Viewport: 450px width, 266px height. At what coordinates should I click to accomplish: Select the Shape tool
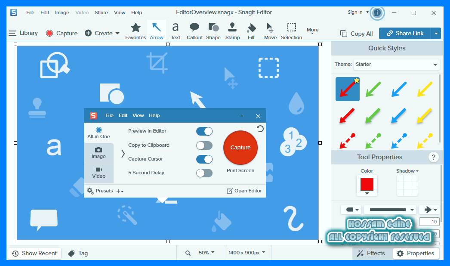(x=213, y=31)
